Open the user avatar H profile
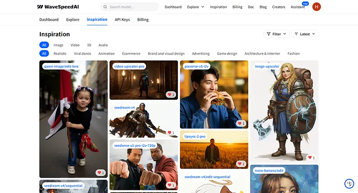358x193 pixels. coord(316,7)
